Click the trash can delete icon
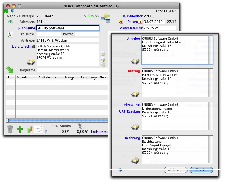Screen dimensions: 232x184 (x=10, y=129)
